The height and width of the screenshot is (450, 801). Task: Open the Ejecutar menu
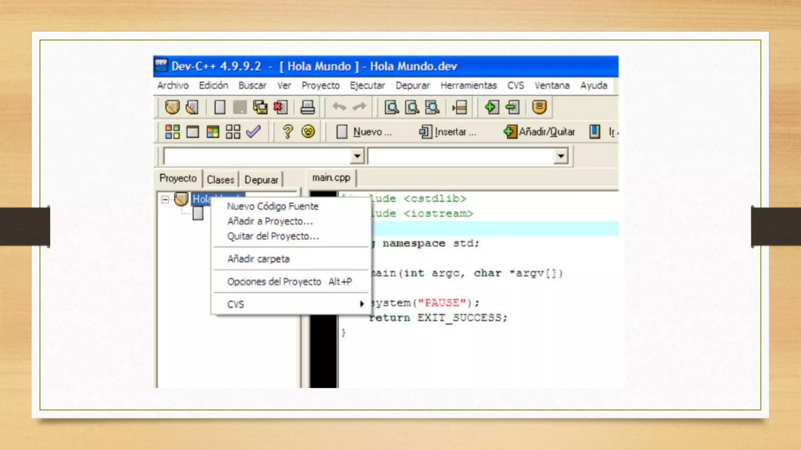pyautogui.click(x=367, y=86)
